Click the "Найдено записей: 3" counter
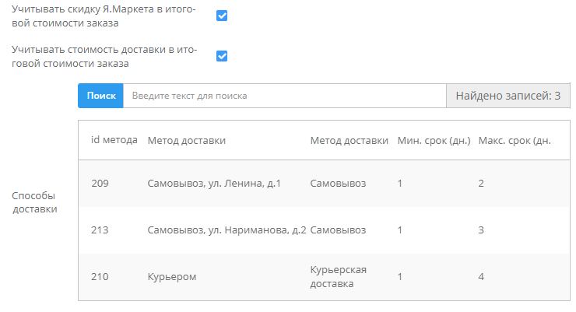Viewport: 576px width, 312px height. [x=508, y=96]
